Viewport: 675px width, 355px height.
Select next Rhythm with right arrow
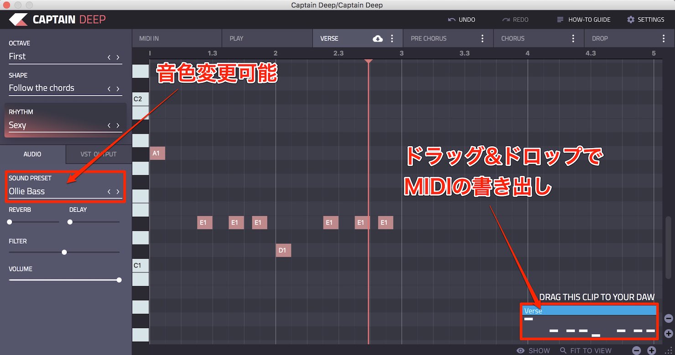(118, 125)
